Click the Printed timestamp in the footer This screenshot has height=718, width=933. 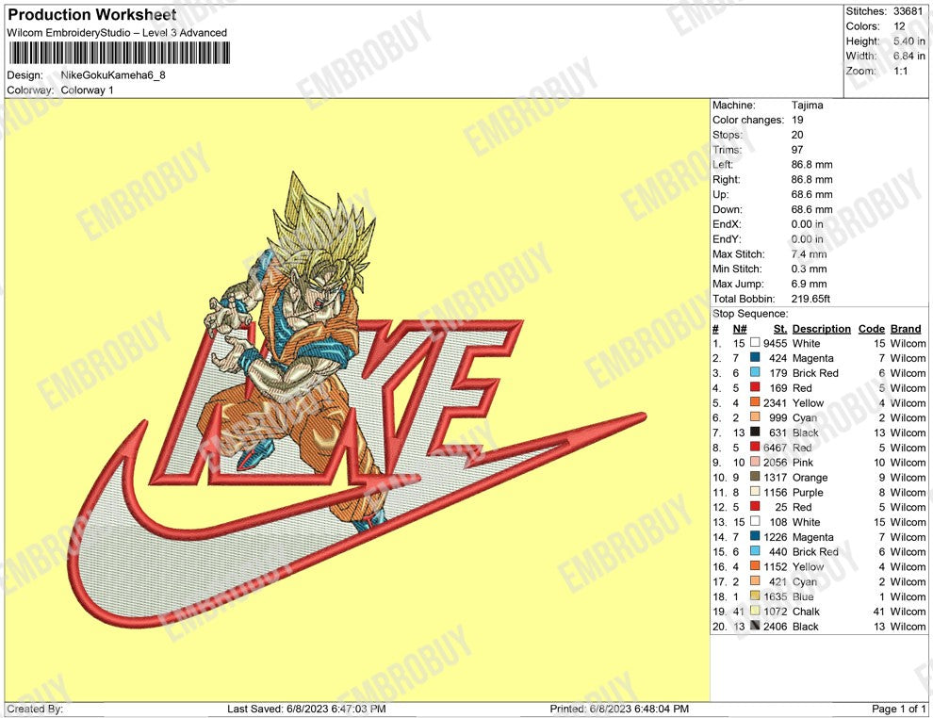[619, 709]
